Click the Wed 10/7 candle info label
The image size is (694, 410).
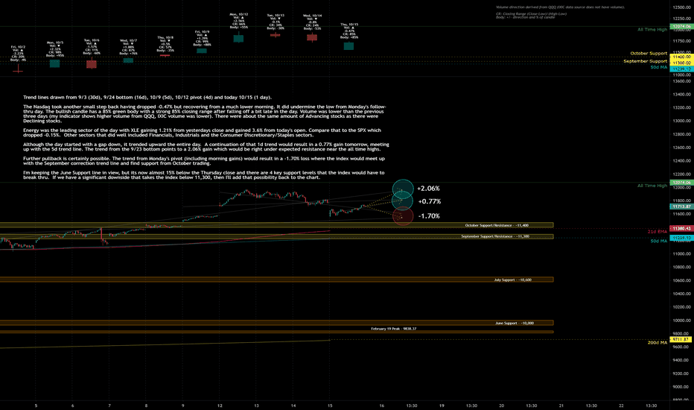tap(128, 47)
